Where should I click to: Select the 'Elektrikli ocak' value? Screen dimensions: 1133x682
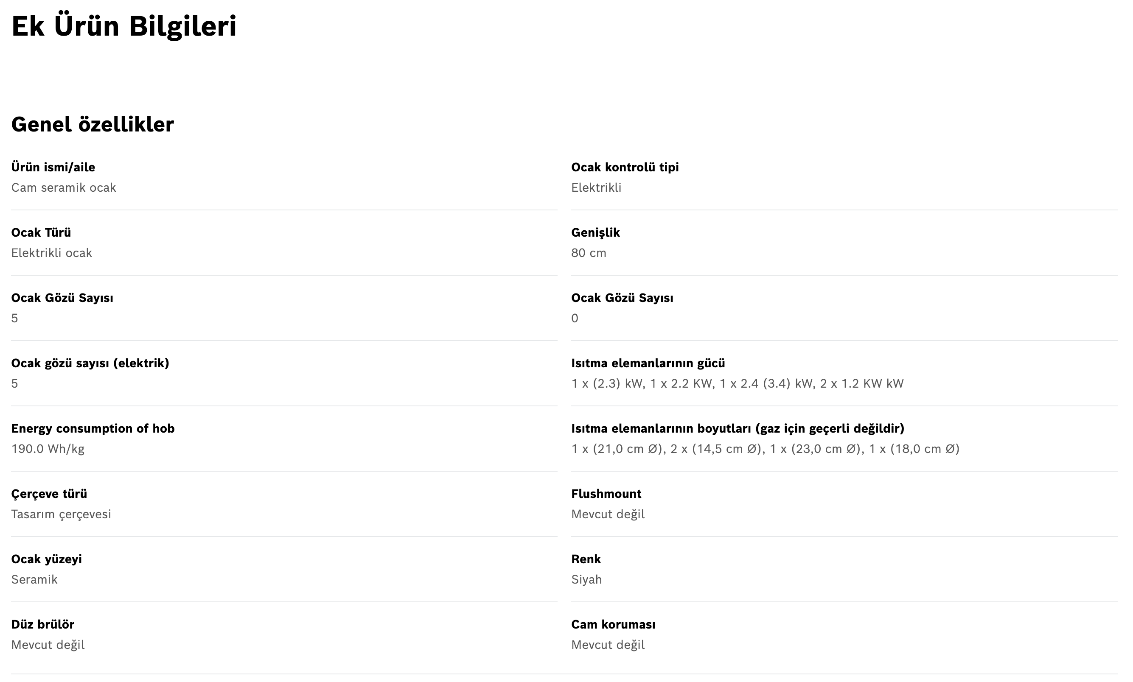(x=51, y=253)
